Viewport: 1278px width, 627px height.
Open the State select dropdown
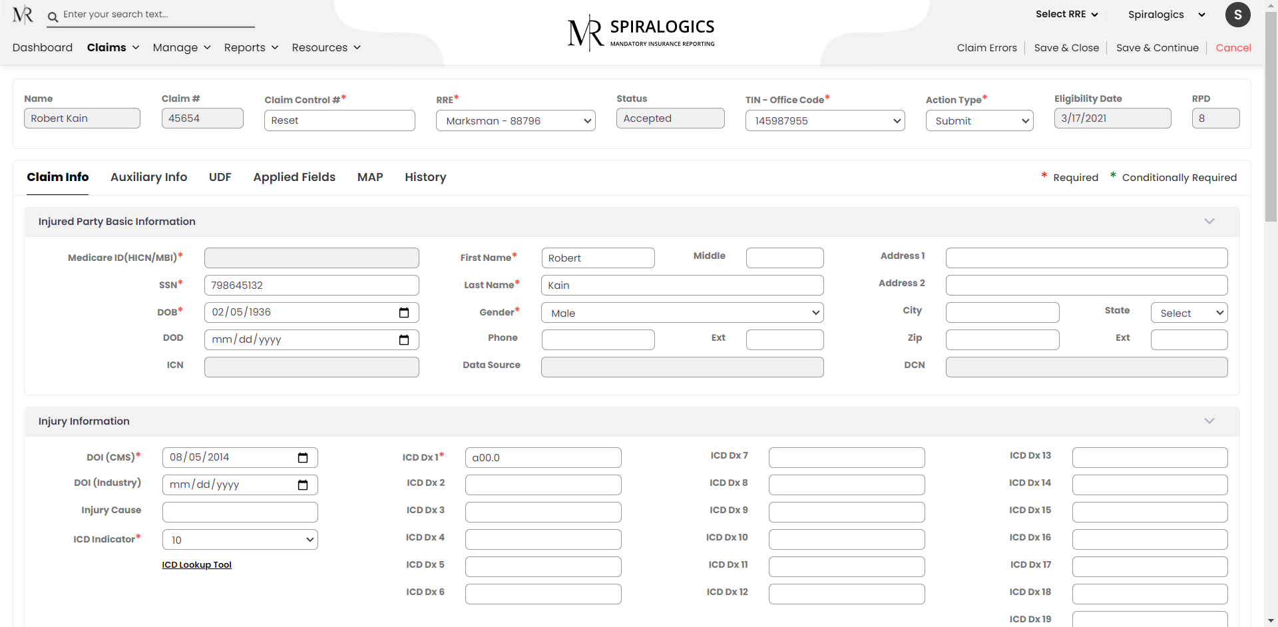tap(1188, 313)
